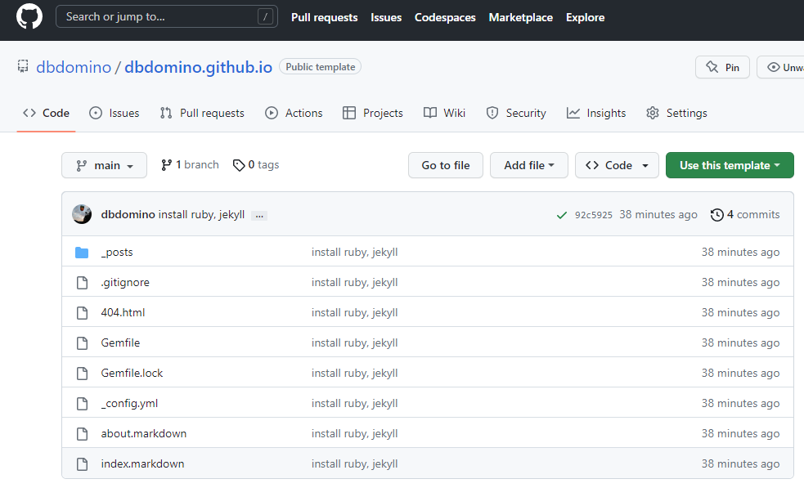The image size is (804, 488).
Task: Open the _config.yml file
Action: [130, 404]
